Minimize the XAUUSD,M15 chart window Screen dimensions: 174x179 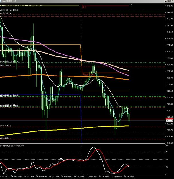pos(166,1)
